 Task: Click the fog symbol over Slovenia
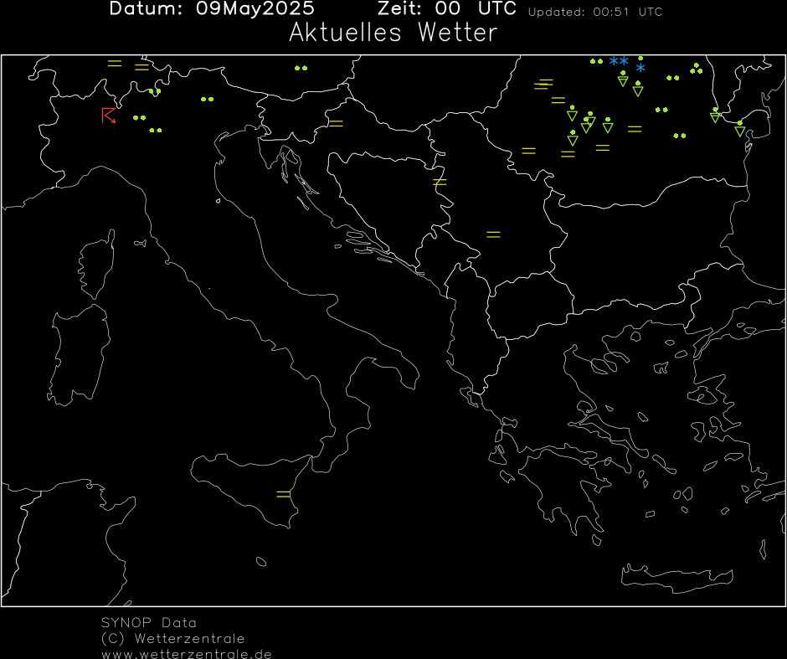pyautogui.click(x=336, y=123)
